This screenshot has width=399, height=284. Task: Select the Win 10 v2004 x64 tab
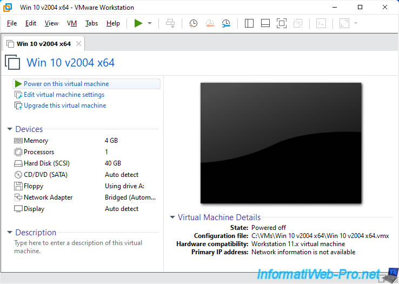coord(43,44)
